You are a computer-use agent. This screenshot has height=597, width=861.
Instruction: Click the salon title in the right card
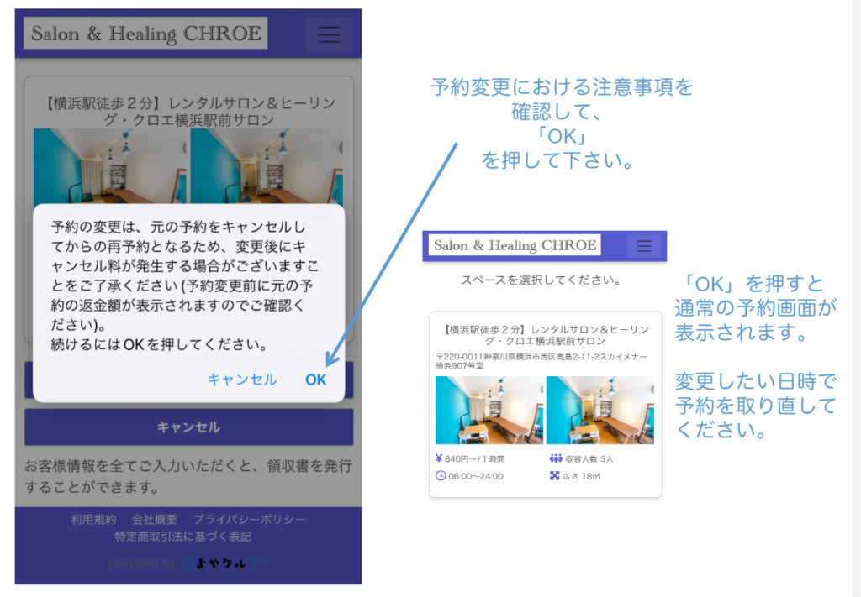545,337
